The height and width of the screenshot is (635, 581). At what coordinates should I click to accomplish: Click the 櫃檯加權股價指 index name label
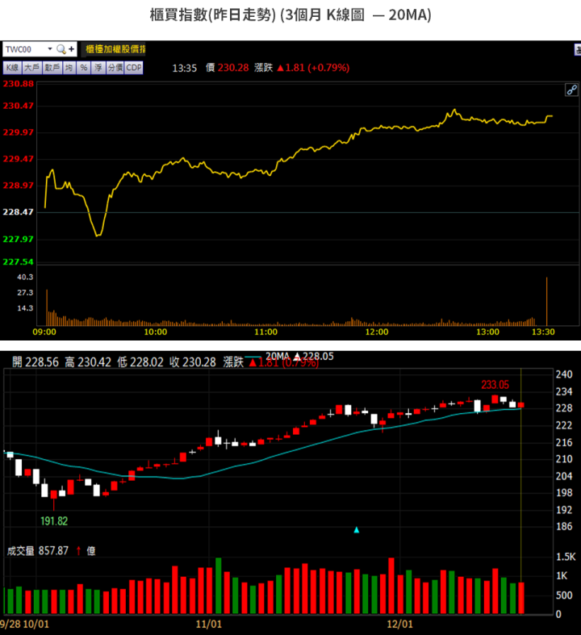click(115, 49)
